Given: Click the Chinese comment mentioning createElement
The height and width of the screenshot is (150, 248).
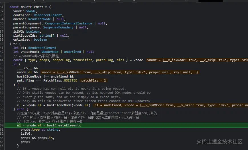Looking at the screenshot, I should 87,113.
